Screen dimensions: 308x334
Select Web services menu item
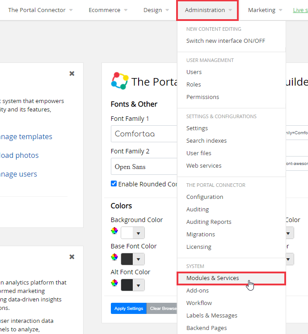point(204,165)
